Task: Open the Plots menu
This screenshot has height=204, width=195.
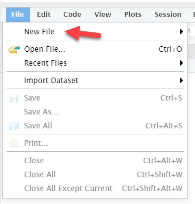Action: pyautogui.click(x=133, y=14)
